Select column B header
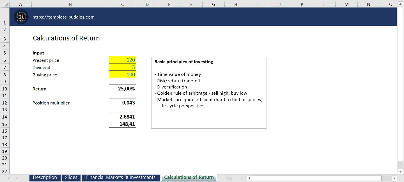Viewport: 404px width, 182px height. pos(70,4)
